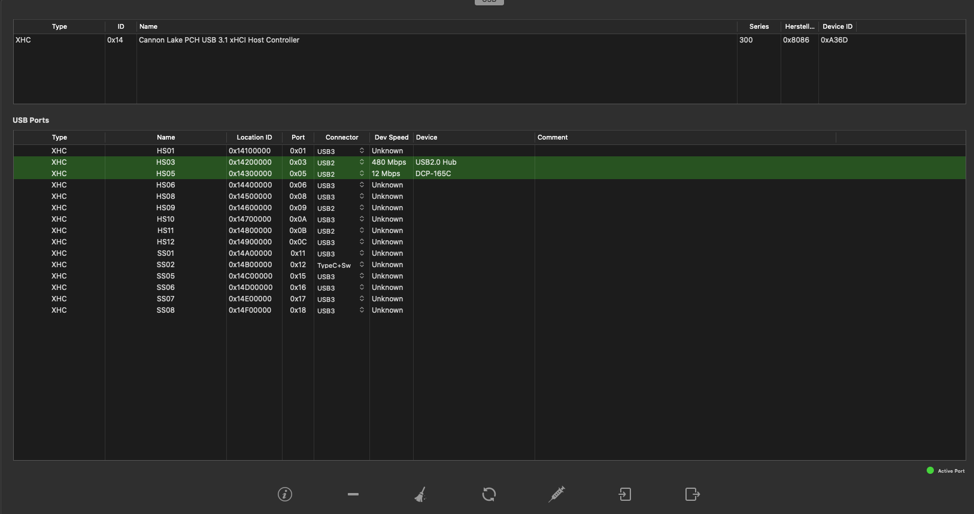Click the minus icon to remove selected port
This screenshot has height=514, width=974.
[x=353, y=494]
